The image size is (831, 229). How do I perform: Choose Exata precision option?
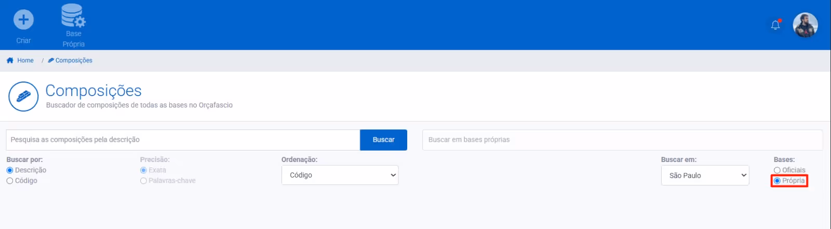pos(143,170)
